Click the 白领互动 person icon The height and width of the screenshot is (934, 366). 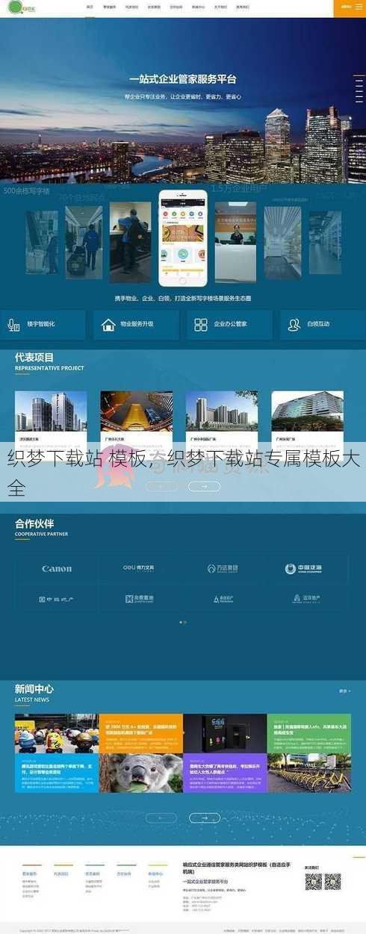(x=294, y=324)
